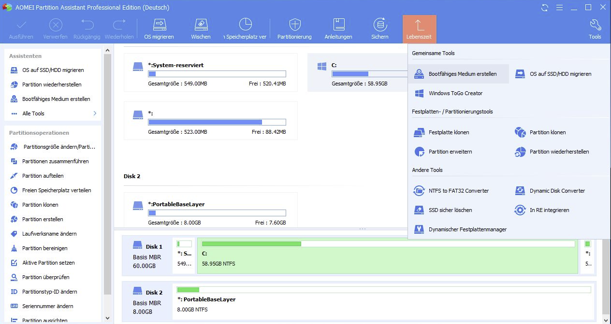Click the refresh icon in the title bar

[x=545, y=8]
